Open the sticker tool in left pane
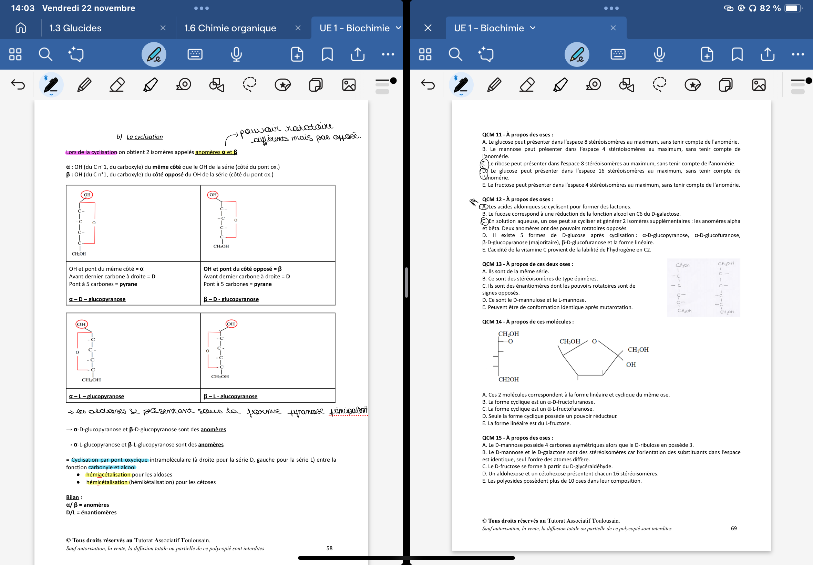Image resolution: width=813 pixels, height=565 pixels. point(282,85)
